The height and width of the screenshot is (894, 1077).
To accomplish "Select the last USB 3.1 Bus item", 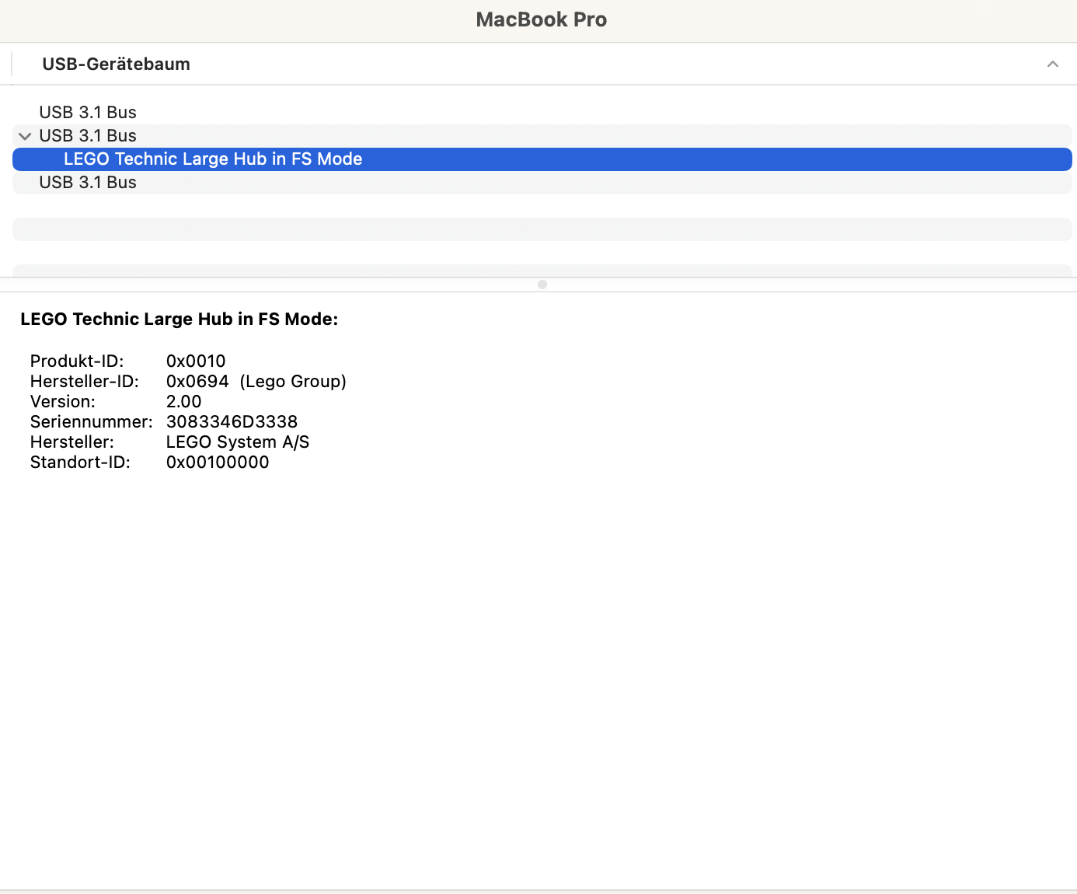I will tap(88, 182).
